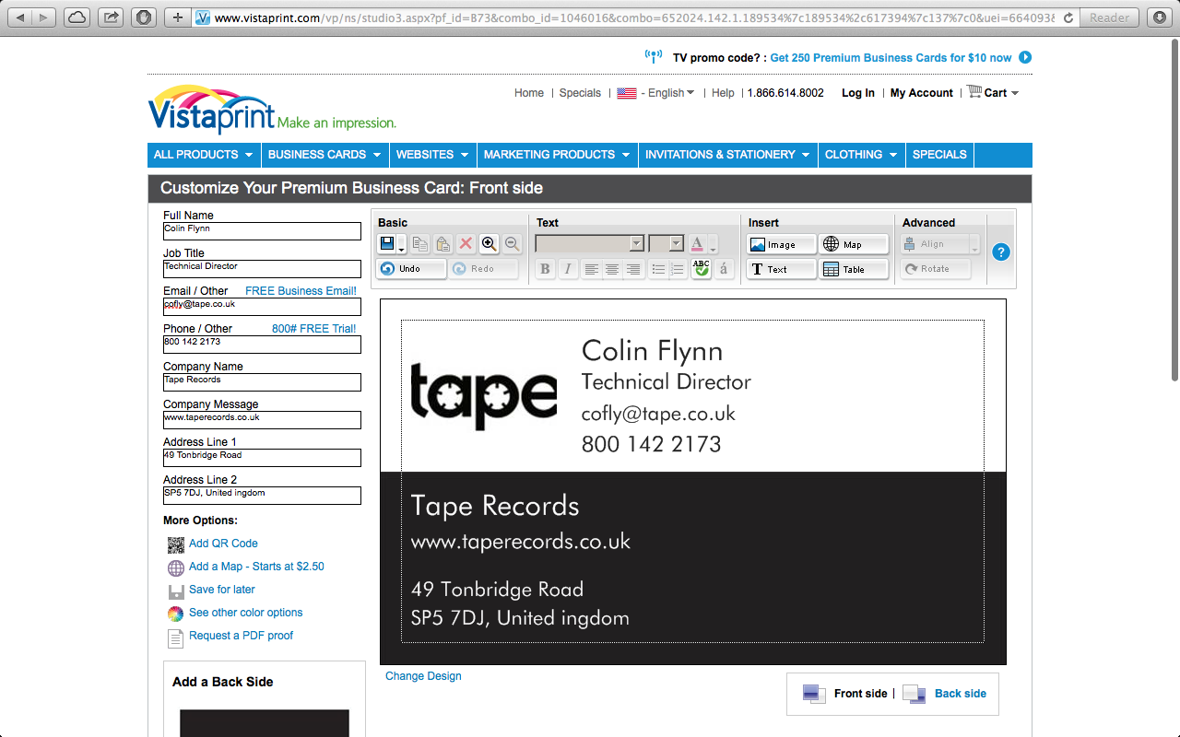This screenshot has width=1180, height=737.
Task: Click the text color A icon
Action: (x=698, y=244)
